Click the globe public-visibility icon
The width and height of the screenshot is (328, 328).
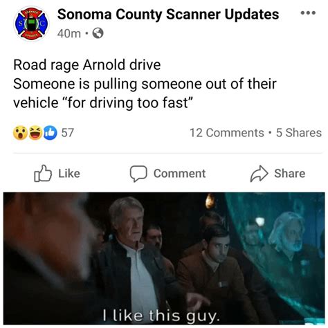pos(98,33)
